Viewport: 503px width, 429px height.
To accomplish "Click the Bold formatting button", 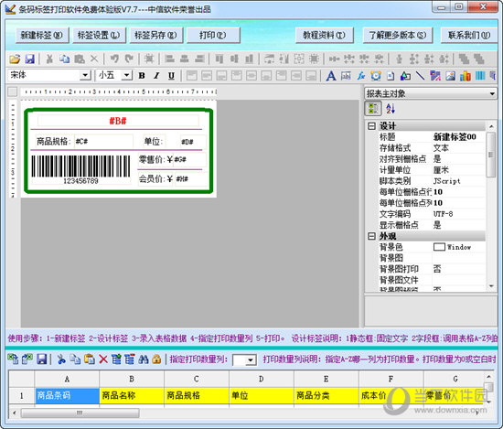I will [142, 76].
